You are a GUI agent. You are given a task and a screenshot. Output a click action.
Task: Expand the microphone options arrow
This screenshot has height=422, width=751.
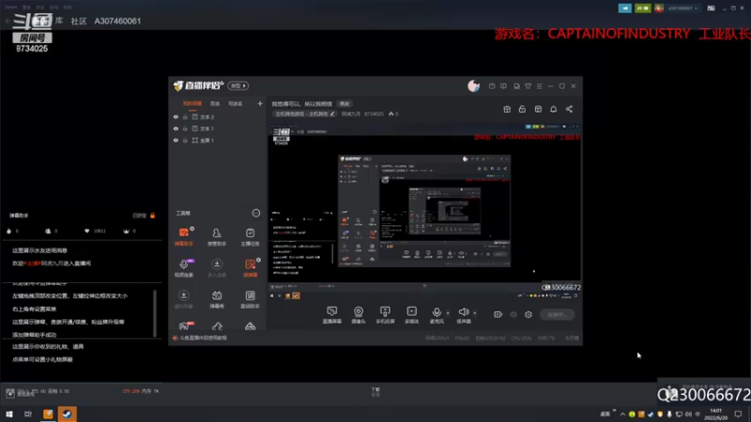(x=448, y=313)
